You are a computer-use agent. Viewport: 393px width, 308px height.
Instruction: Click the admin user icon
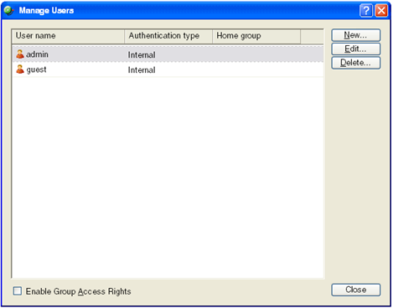pos(20,54)
